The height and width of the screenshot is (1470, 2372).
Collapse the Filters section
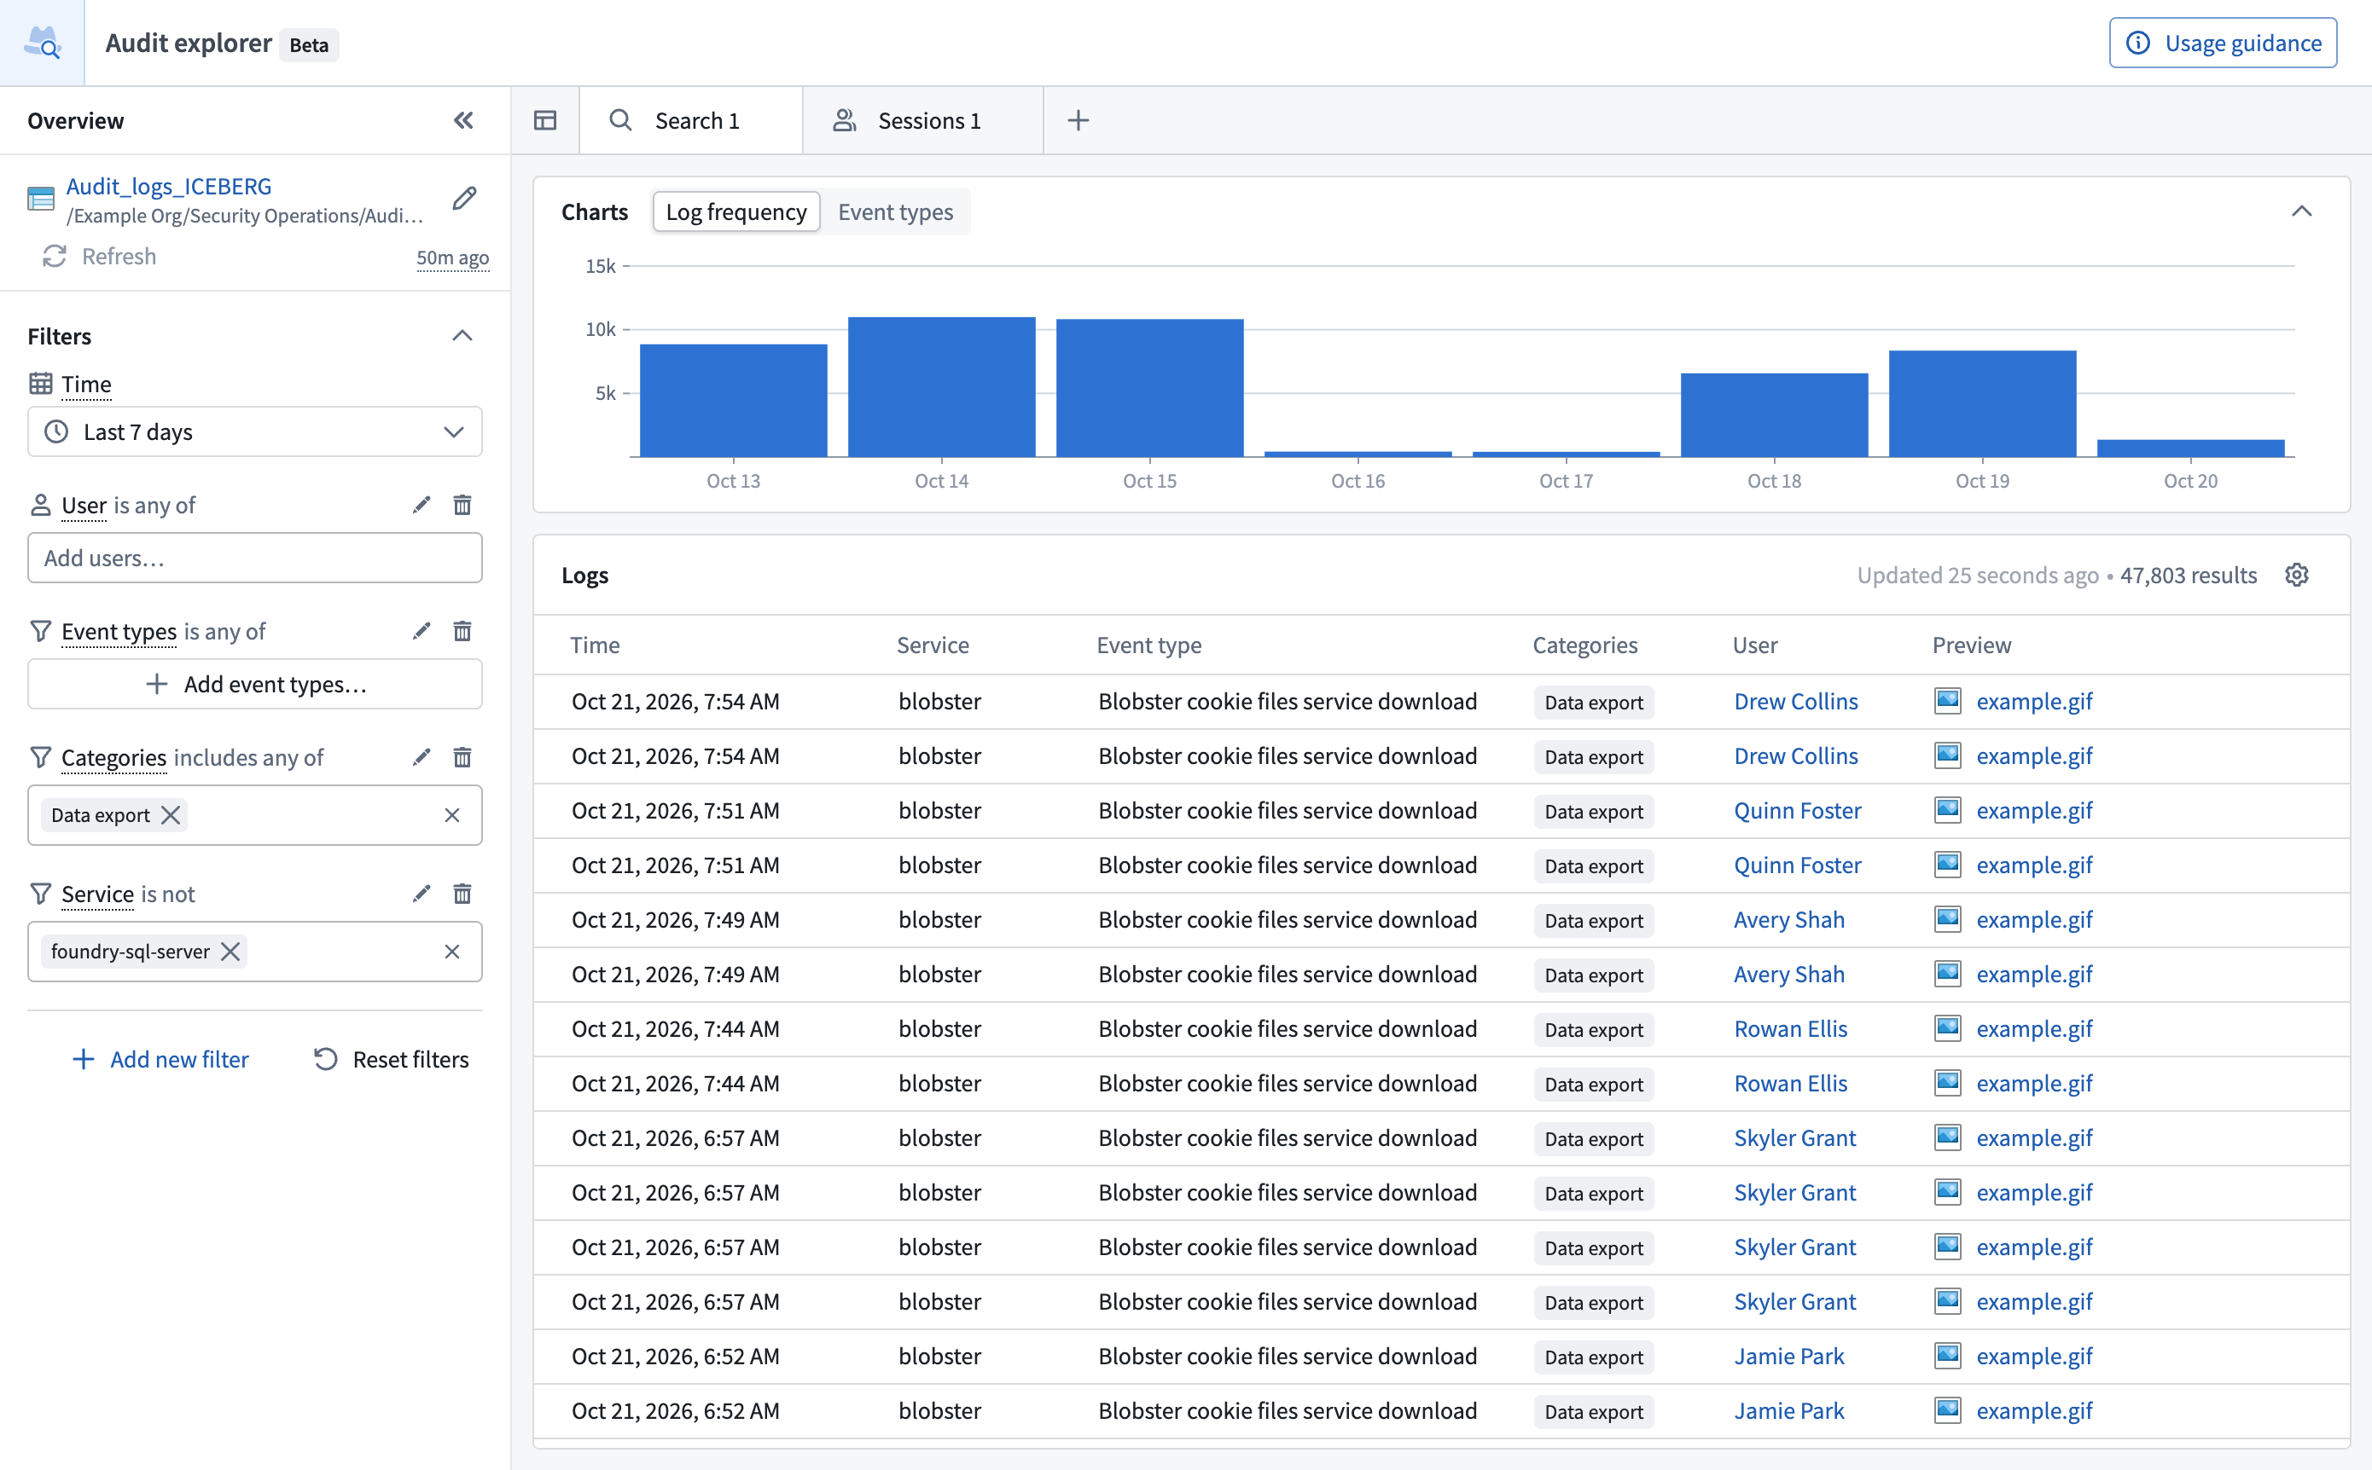tap(462, 337)
